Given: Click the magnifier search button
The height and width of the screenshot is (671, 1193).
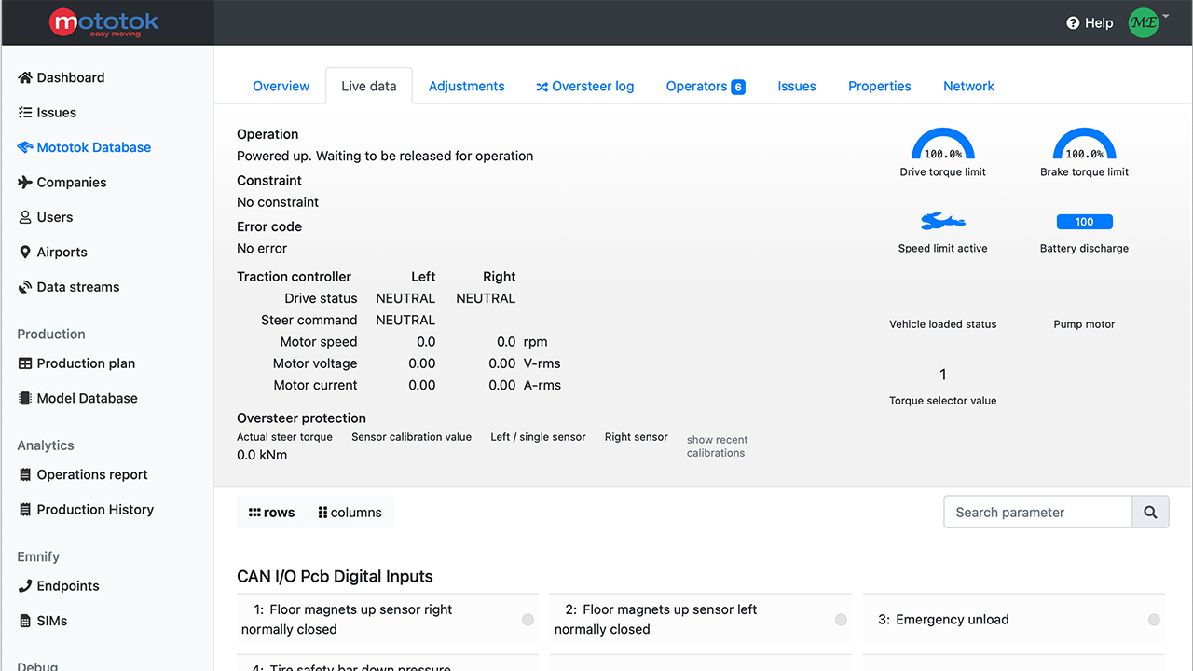Looking at the screenshot, I should [1150, 512].
